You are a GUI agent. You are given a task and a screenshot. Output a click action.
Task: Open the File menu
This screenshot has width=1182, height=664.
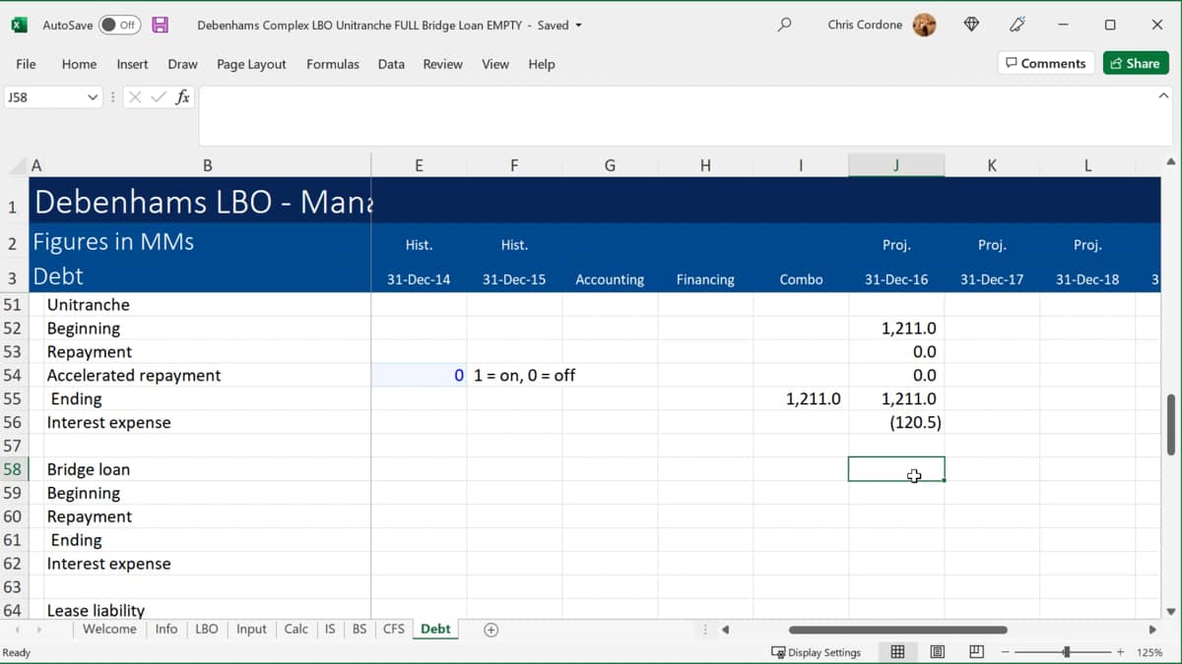(27, 64)
